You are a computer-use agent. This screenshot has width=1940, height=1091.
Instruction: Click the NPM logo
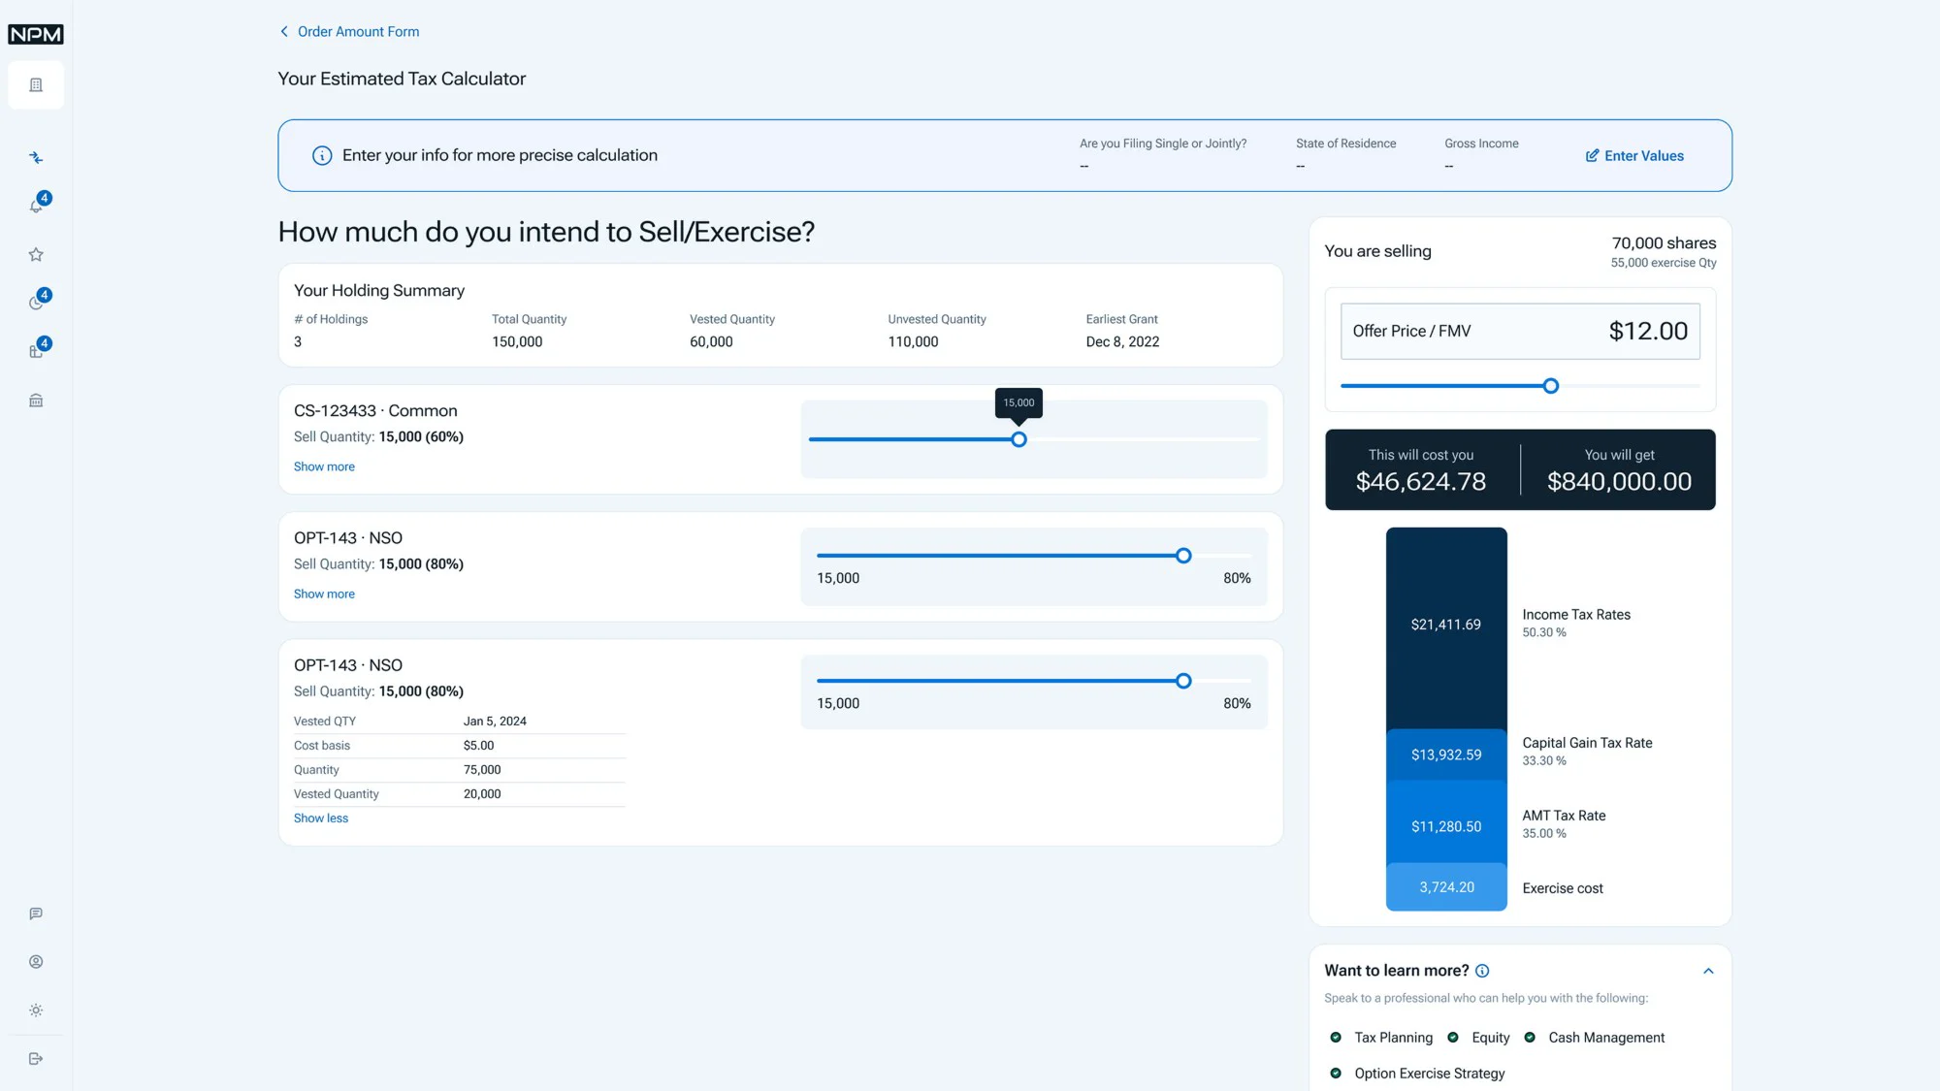point(36,34)
